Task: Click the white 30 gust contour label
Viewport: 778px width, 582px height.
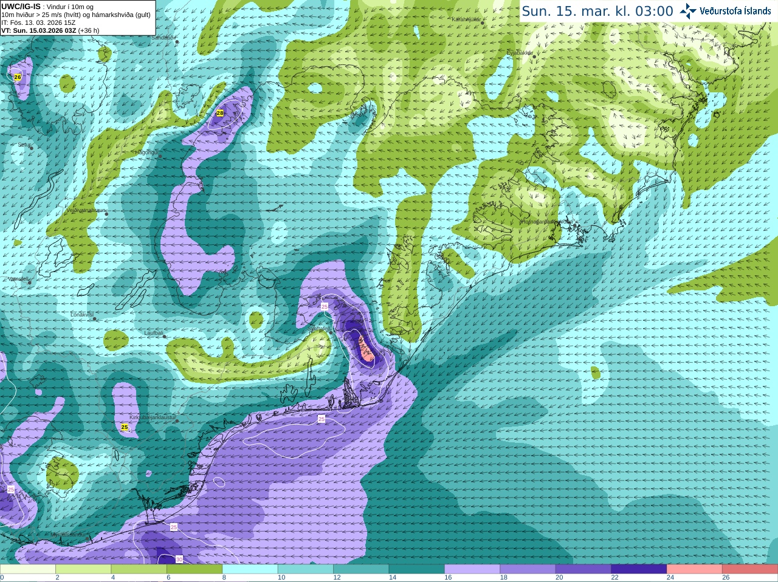Action: pos(179,559)
